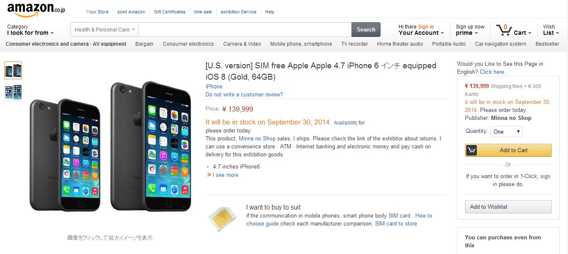The width and height of the screenshot is (568, 254).
Task: Expand the Wish List dropdown
Action: (550, 29)
